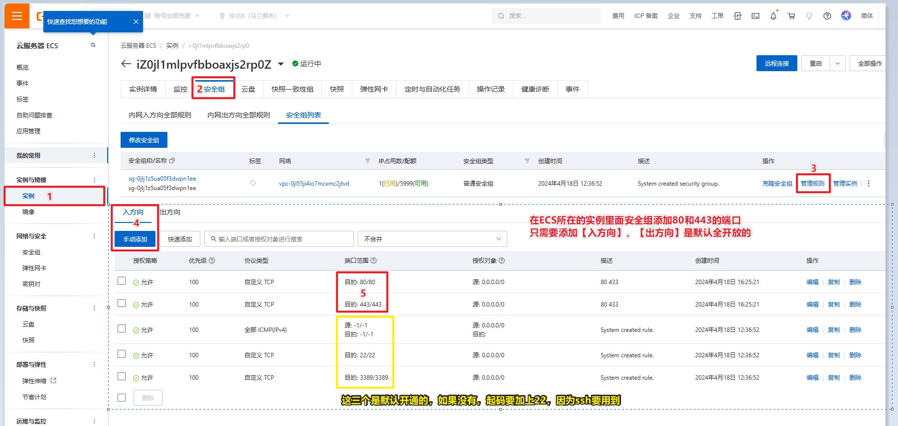Focus the port or object search field

coord(279,239)
